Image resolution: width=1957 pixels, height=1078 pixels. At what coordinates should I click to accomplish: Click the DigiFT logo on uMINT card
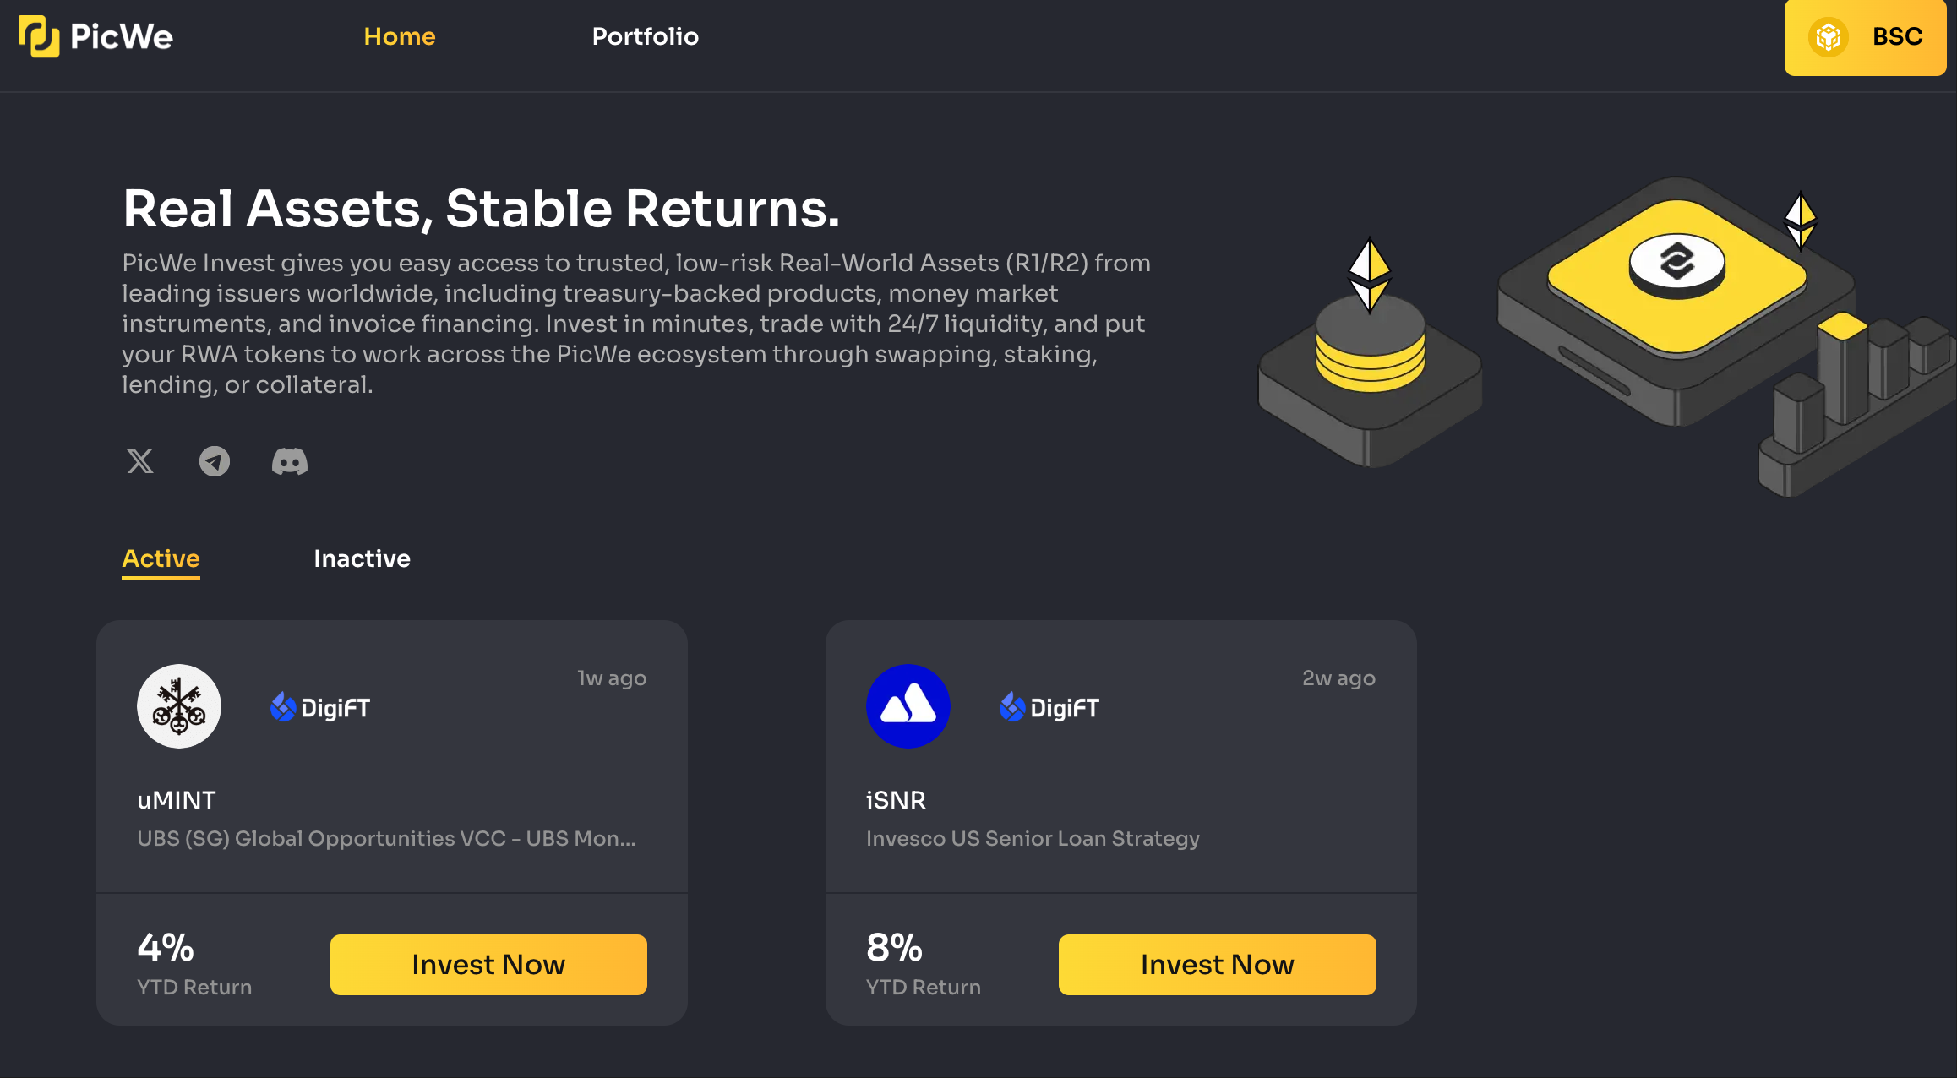[x=320, y=707]
